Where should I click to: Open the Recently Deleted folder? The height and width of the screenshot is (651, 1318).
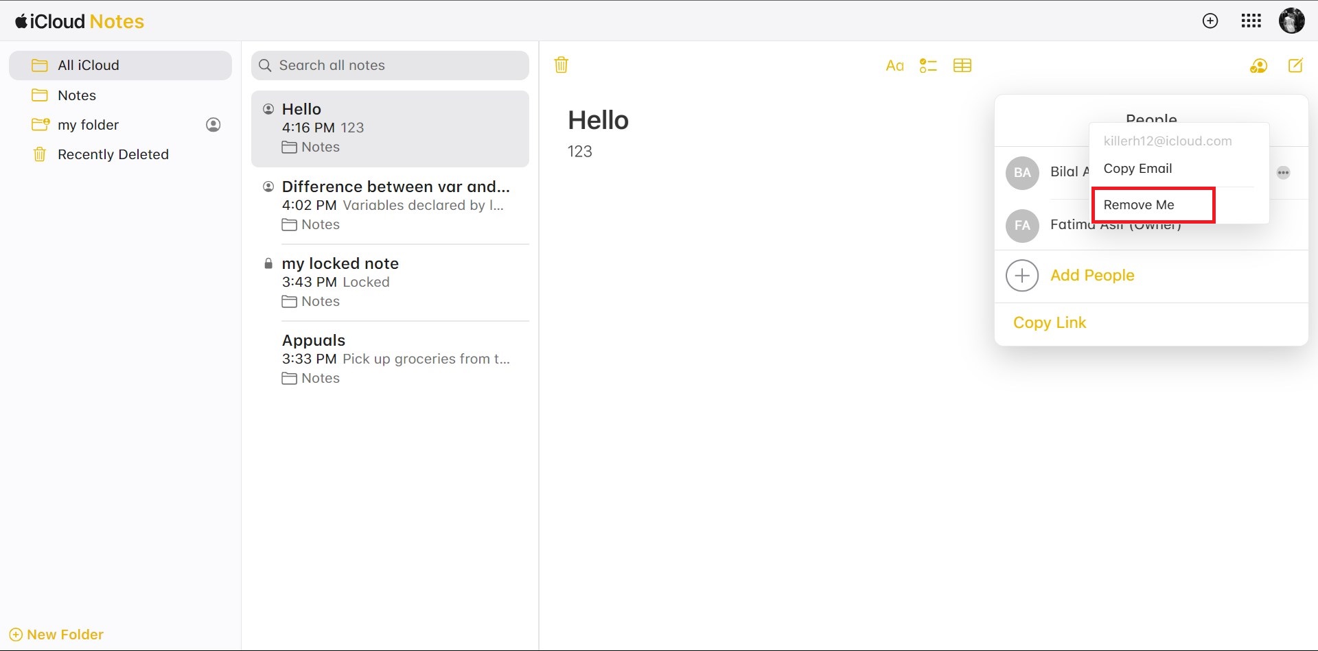point(120,154)
